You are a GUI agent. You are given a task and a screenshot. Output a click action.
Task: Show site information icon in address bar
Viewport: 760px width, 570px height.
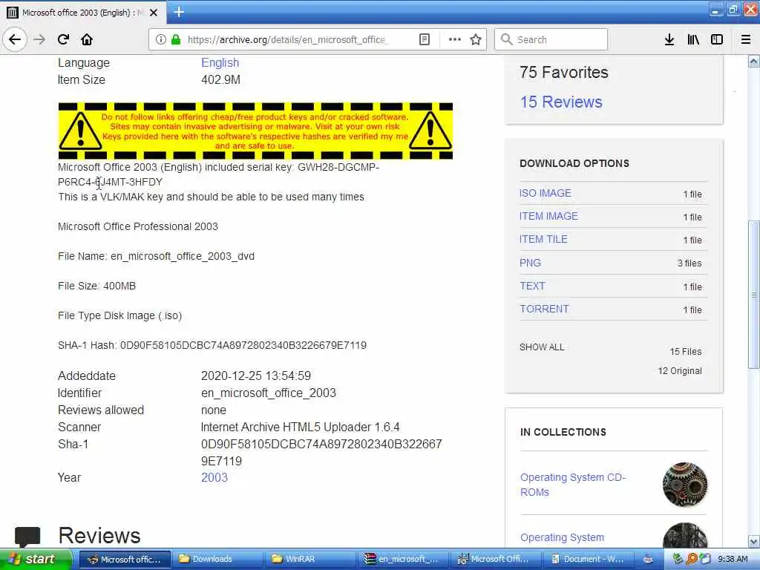(160, 39)
